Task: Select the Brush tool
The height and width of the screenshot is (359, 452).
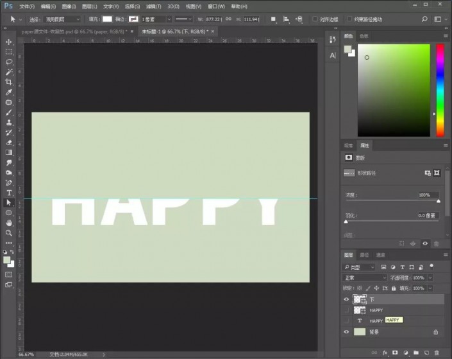Action: pos(8,112)
